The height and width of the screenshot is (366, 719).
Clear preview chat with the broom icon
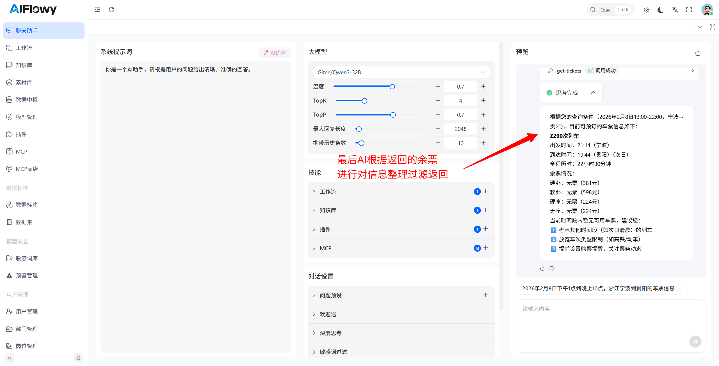tap(698, 54)
